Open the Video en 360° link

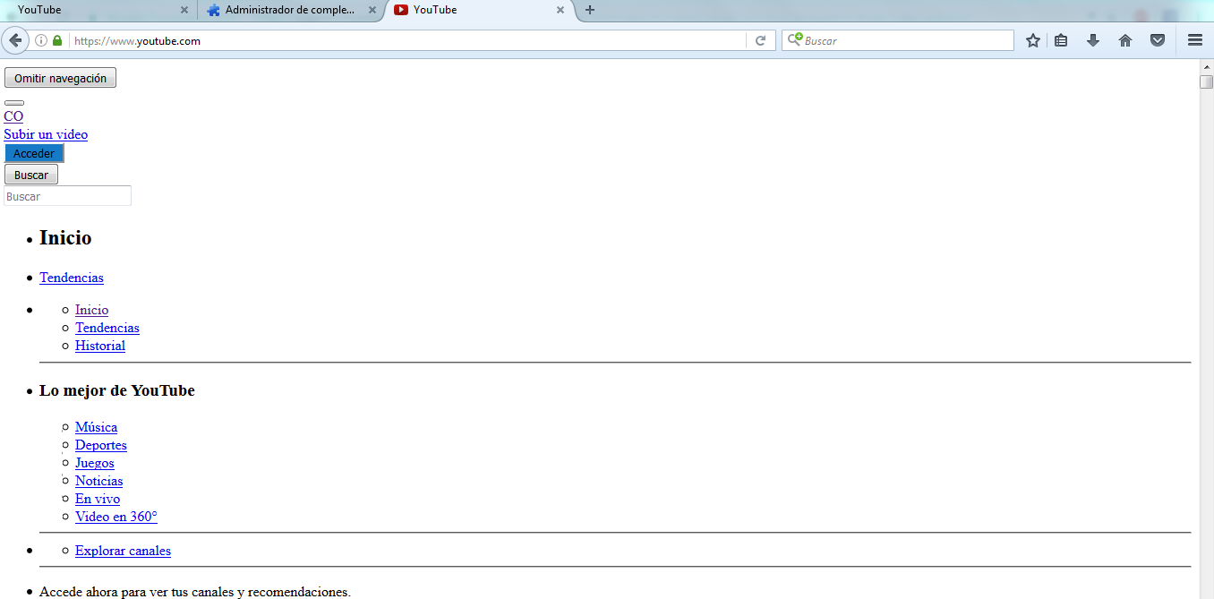(116, 517)
